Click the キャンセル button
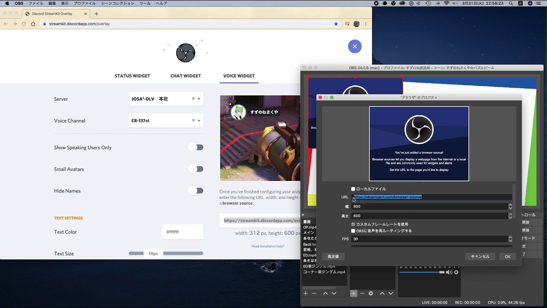 click(480, 257)
